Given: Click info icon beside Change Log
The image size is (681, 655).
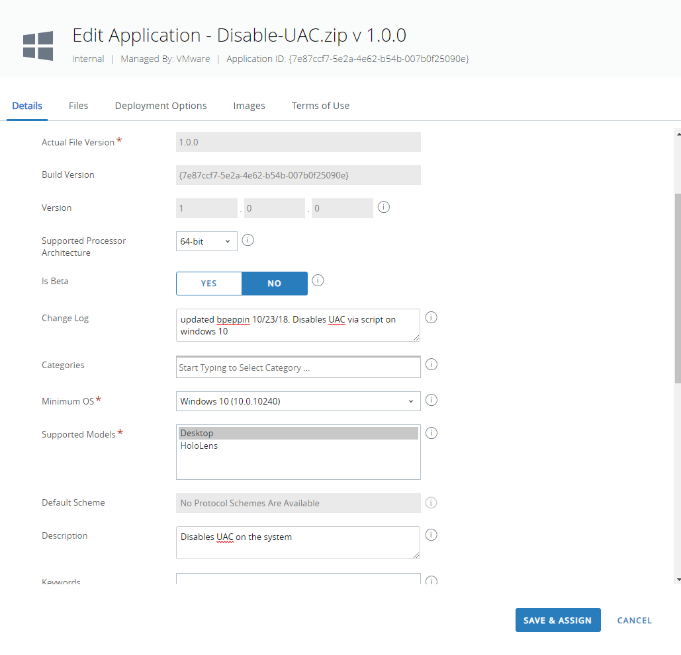Looking at the screenshot, I should pyautogui.click(x=431, y=317).
